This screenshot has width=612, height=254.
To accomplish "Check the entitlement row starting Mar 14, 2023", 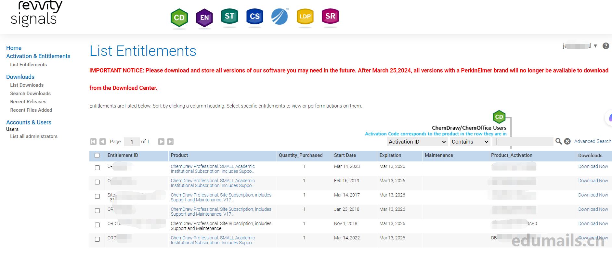I will pyautogui.click(x=97, y=168).
